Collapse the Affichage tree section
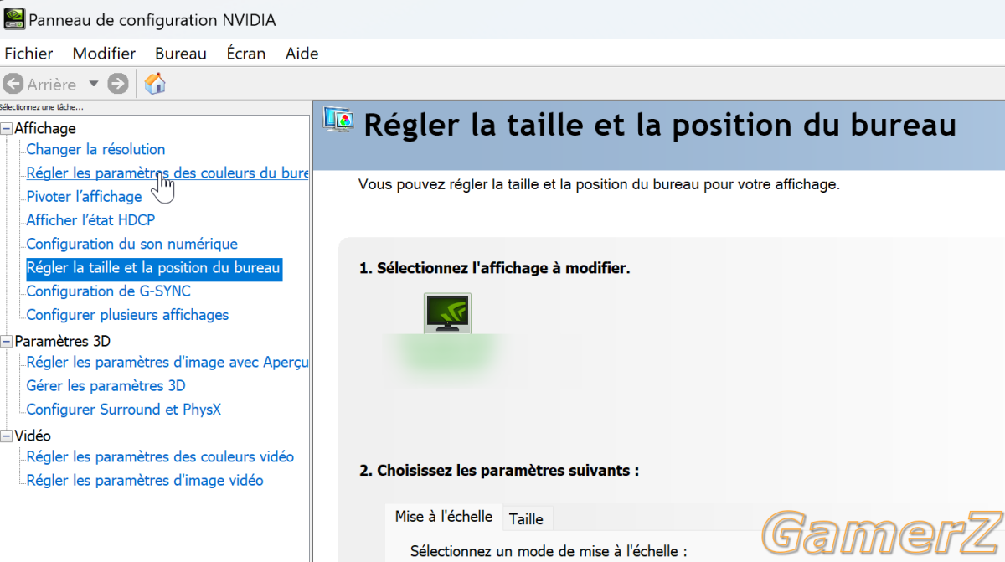Viewport: 1005px width, 562px height. tap(7, 128)
